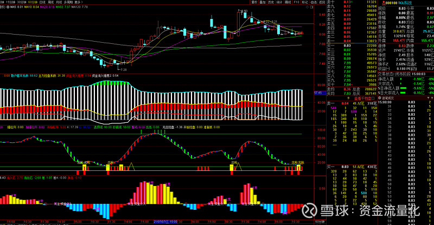Switch to the 周线 weekly chart tab
The width and height of the screenshot is (434, 225).
(x=50, y=2)
